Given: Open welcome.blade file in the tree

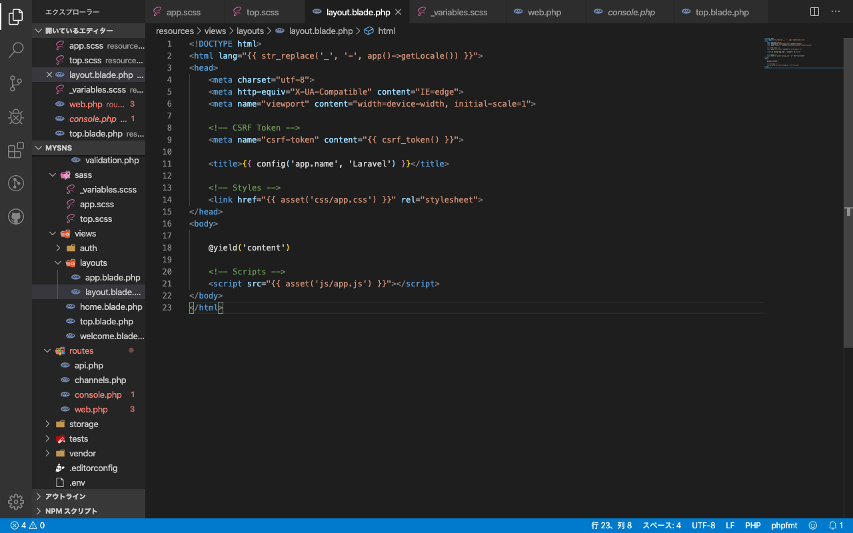Looking at the screenshot, I should pyautogui.click(x=89, y=336).
